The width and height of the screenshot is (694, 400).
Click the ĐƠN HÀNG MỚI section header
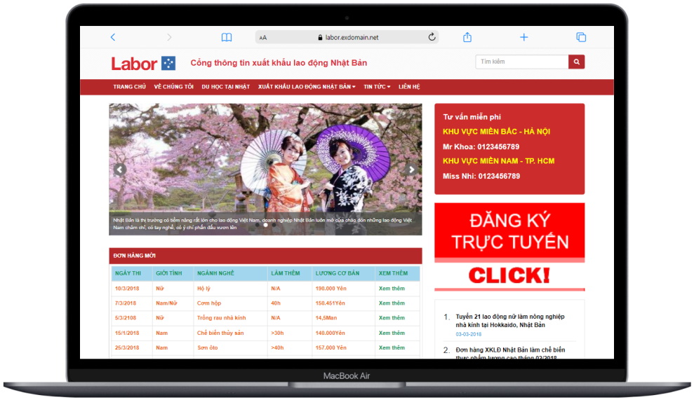[265, 256]
